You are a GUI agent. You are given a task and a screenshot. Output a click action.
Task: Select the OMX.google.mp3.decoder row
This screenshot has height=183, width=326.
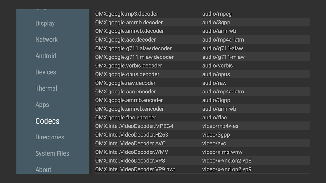pos(126,14)
